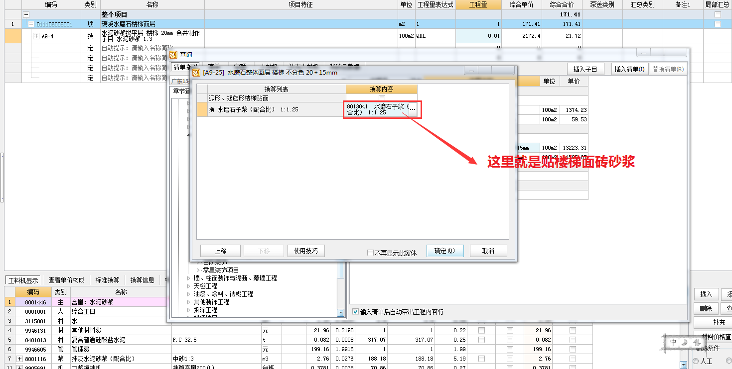This screenshot has width=732, height=369.
Task: Click the 1374.23 price cell in 查询 window
Action: (574, 110)
